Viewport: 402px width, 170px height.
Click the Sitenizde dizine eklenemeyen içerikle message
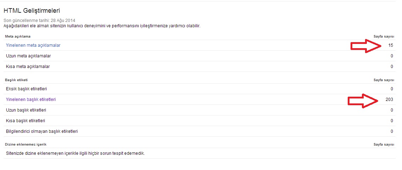(x=75, y=154)
